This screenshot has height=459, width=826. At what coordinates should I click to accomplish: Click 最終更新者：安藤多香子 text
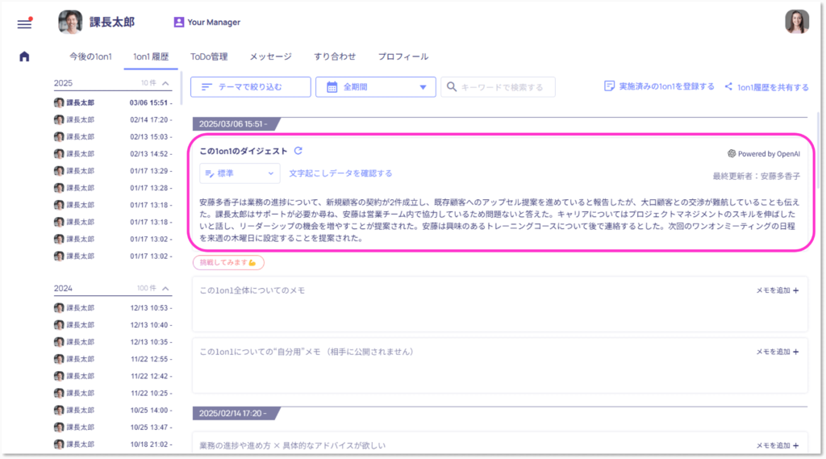tap(757, 176)
